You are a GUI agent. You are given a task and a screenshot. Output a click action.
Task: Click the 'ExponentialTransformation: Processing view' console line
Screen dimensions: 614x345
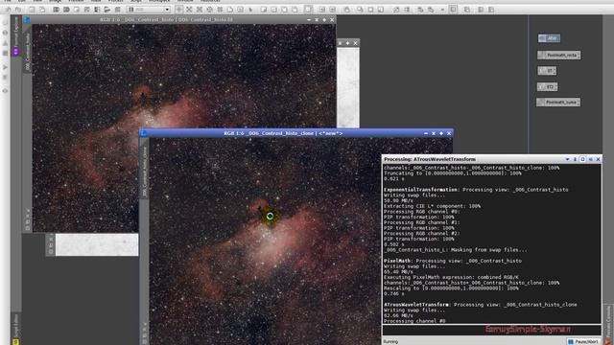(x=476, y=190)
